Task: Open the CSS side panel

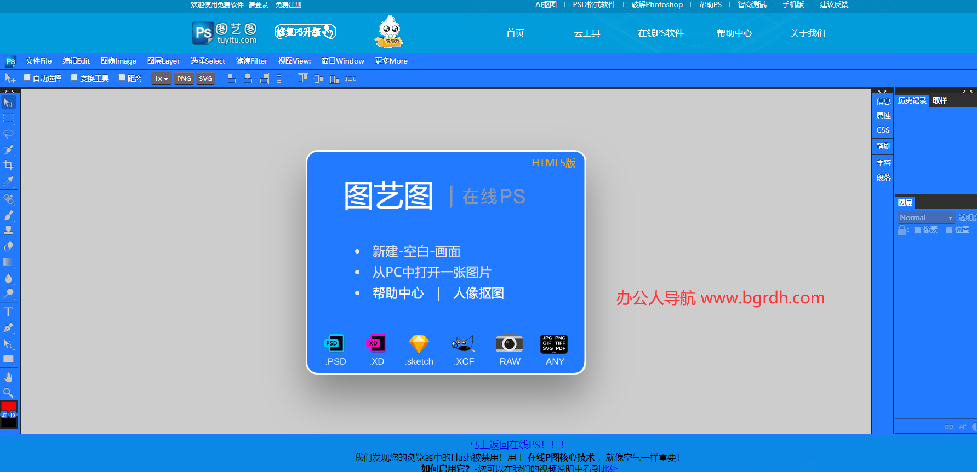Action: coord(883,130)
